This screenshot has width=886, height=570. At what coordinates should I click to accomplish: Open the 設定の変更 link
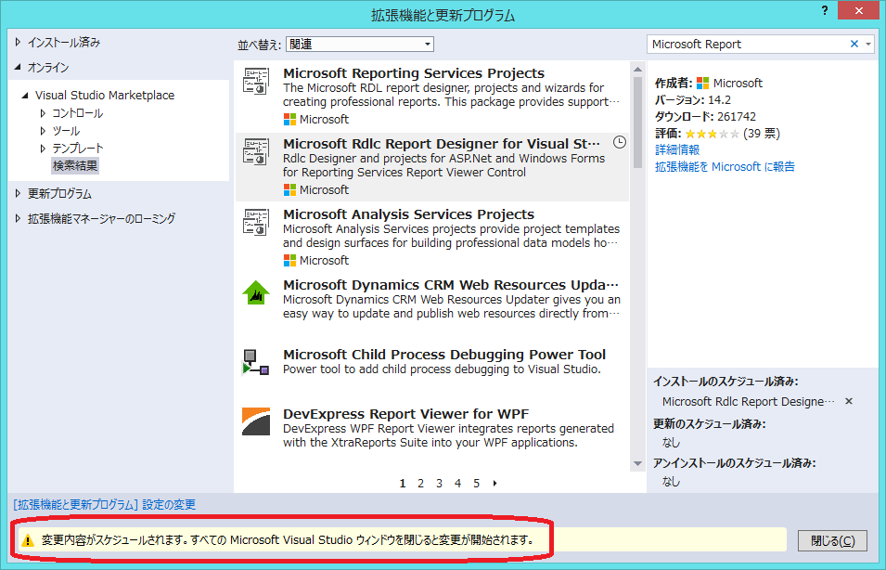click(x=169, y=504)
